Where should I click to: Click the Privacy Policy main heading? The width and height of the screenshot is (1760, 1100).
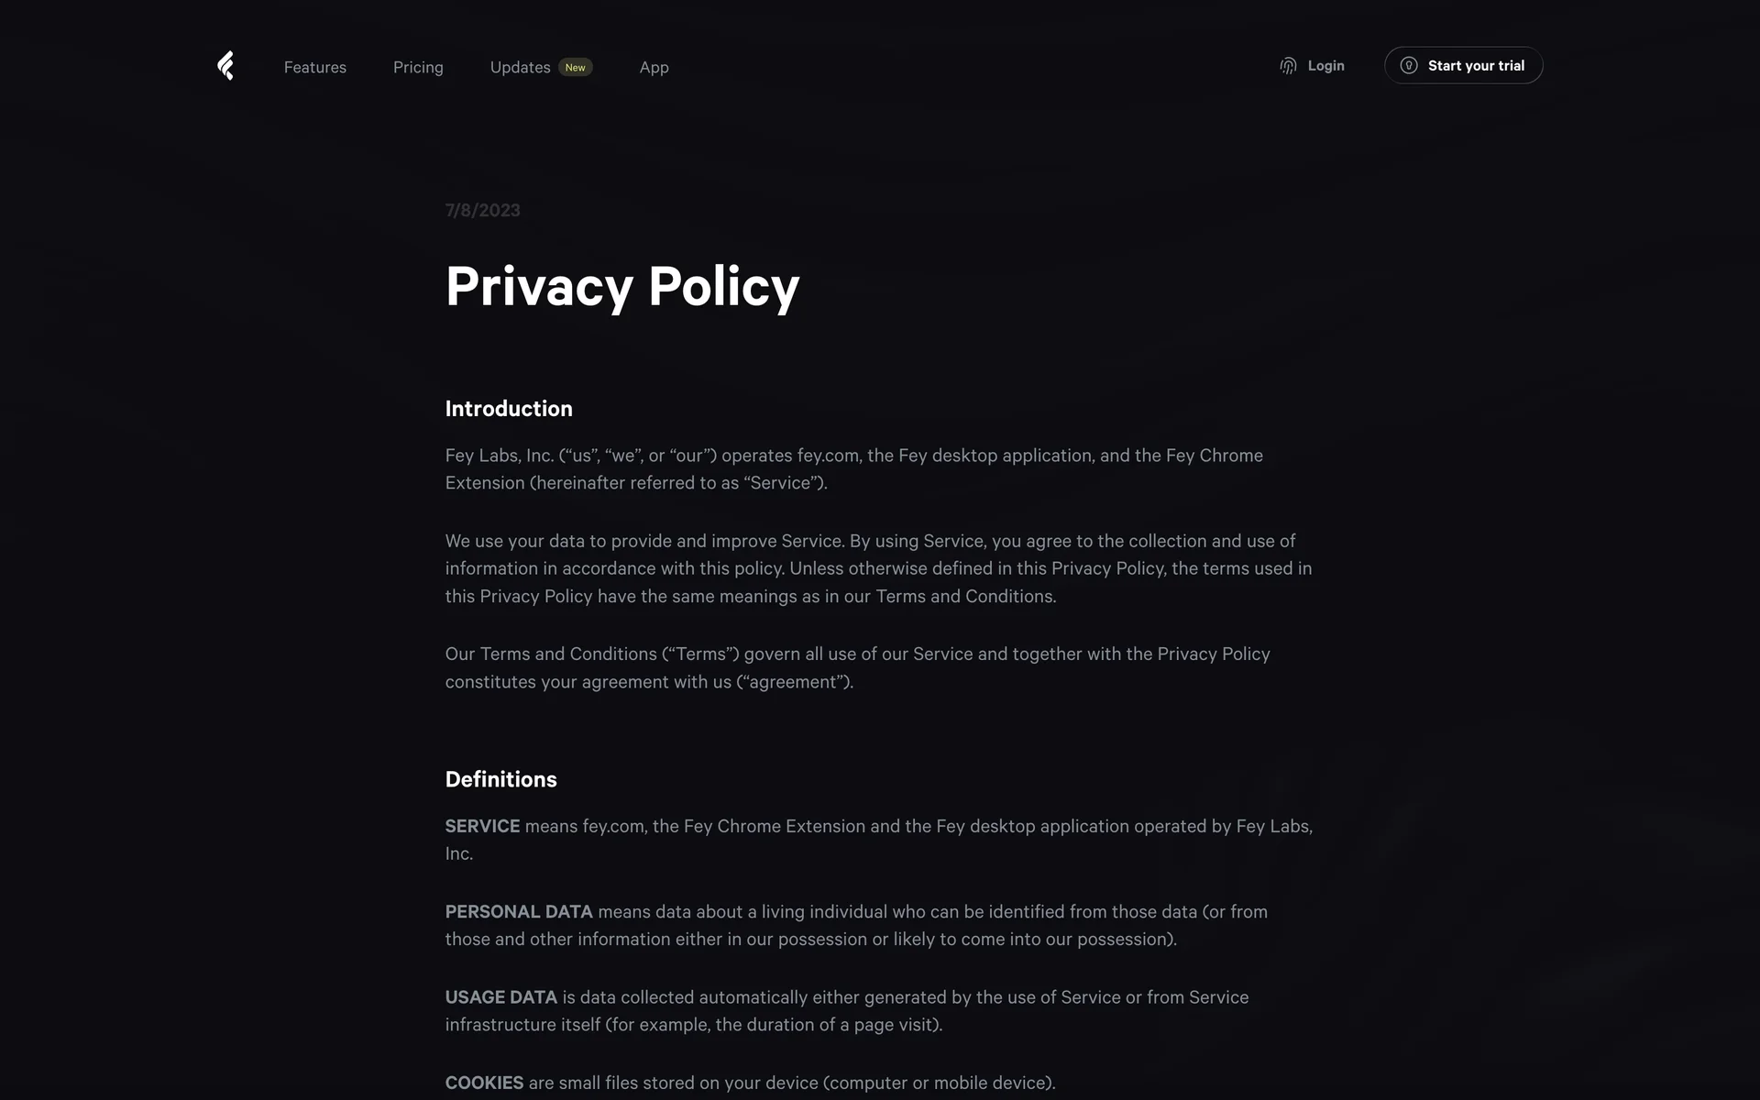[622, 287]
